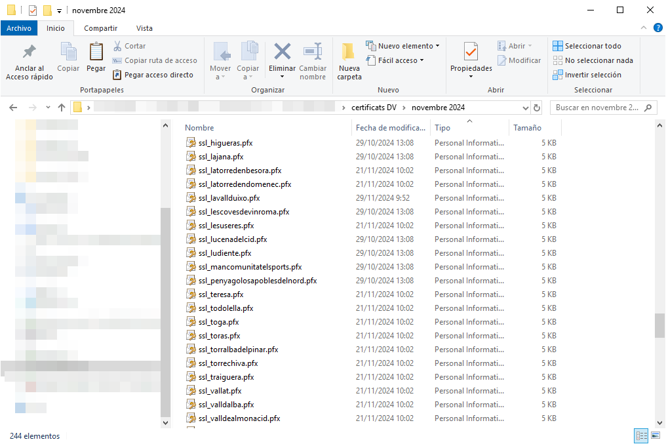
Task: Click Seleccionar todo
Action: pos(587,46)
